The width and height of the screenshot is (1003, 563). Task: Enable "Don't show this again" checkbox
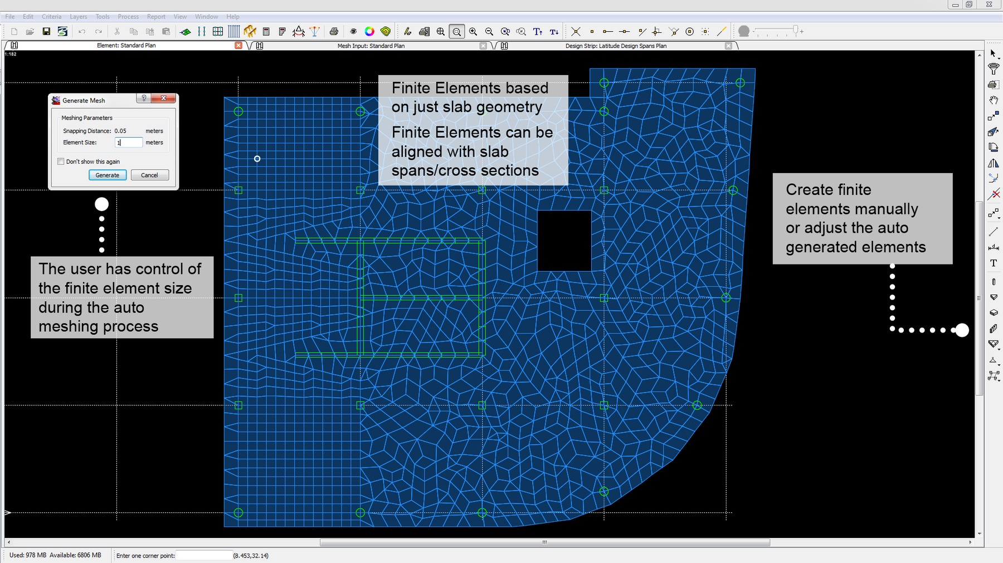61,161
